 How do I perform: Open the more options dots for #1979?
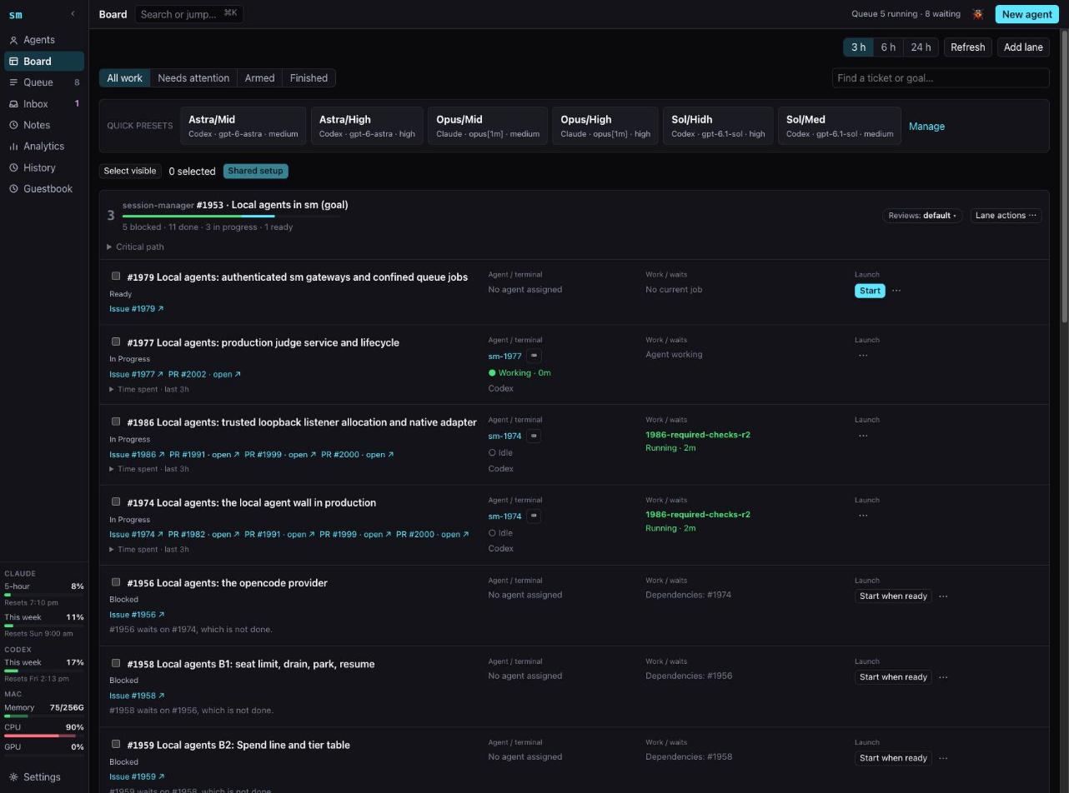(x=896, y=291)
